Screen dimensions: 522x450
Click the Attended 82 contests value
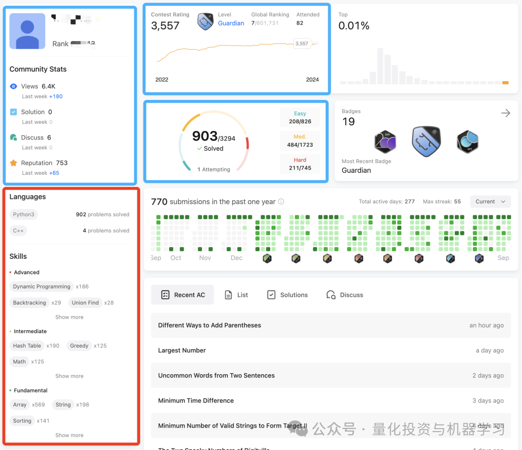pos(300,23)
